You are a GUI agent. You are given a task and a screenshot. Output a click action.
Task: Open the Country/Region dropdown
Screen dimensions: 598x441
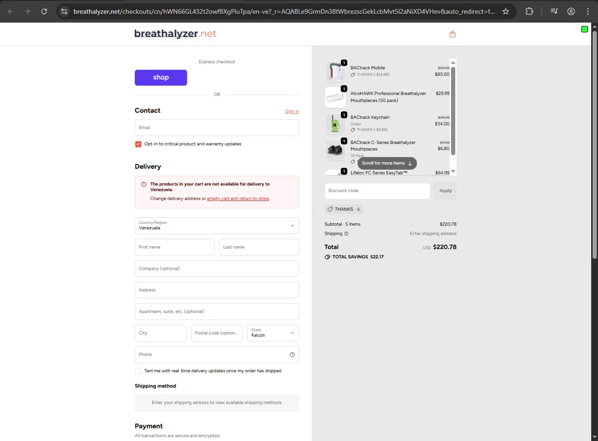point(217,225)
